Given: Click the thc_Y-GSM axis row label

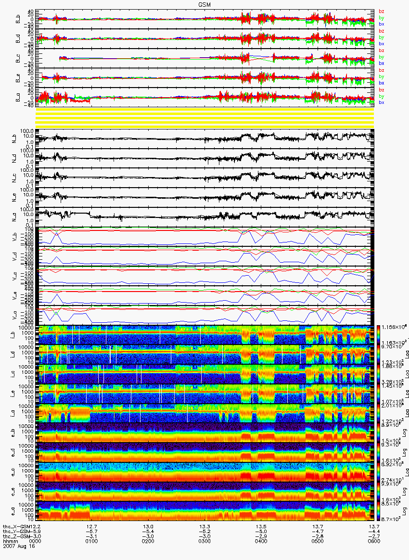Looking at the screenshot, I should point(17,531).
